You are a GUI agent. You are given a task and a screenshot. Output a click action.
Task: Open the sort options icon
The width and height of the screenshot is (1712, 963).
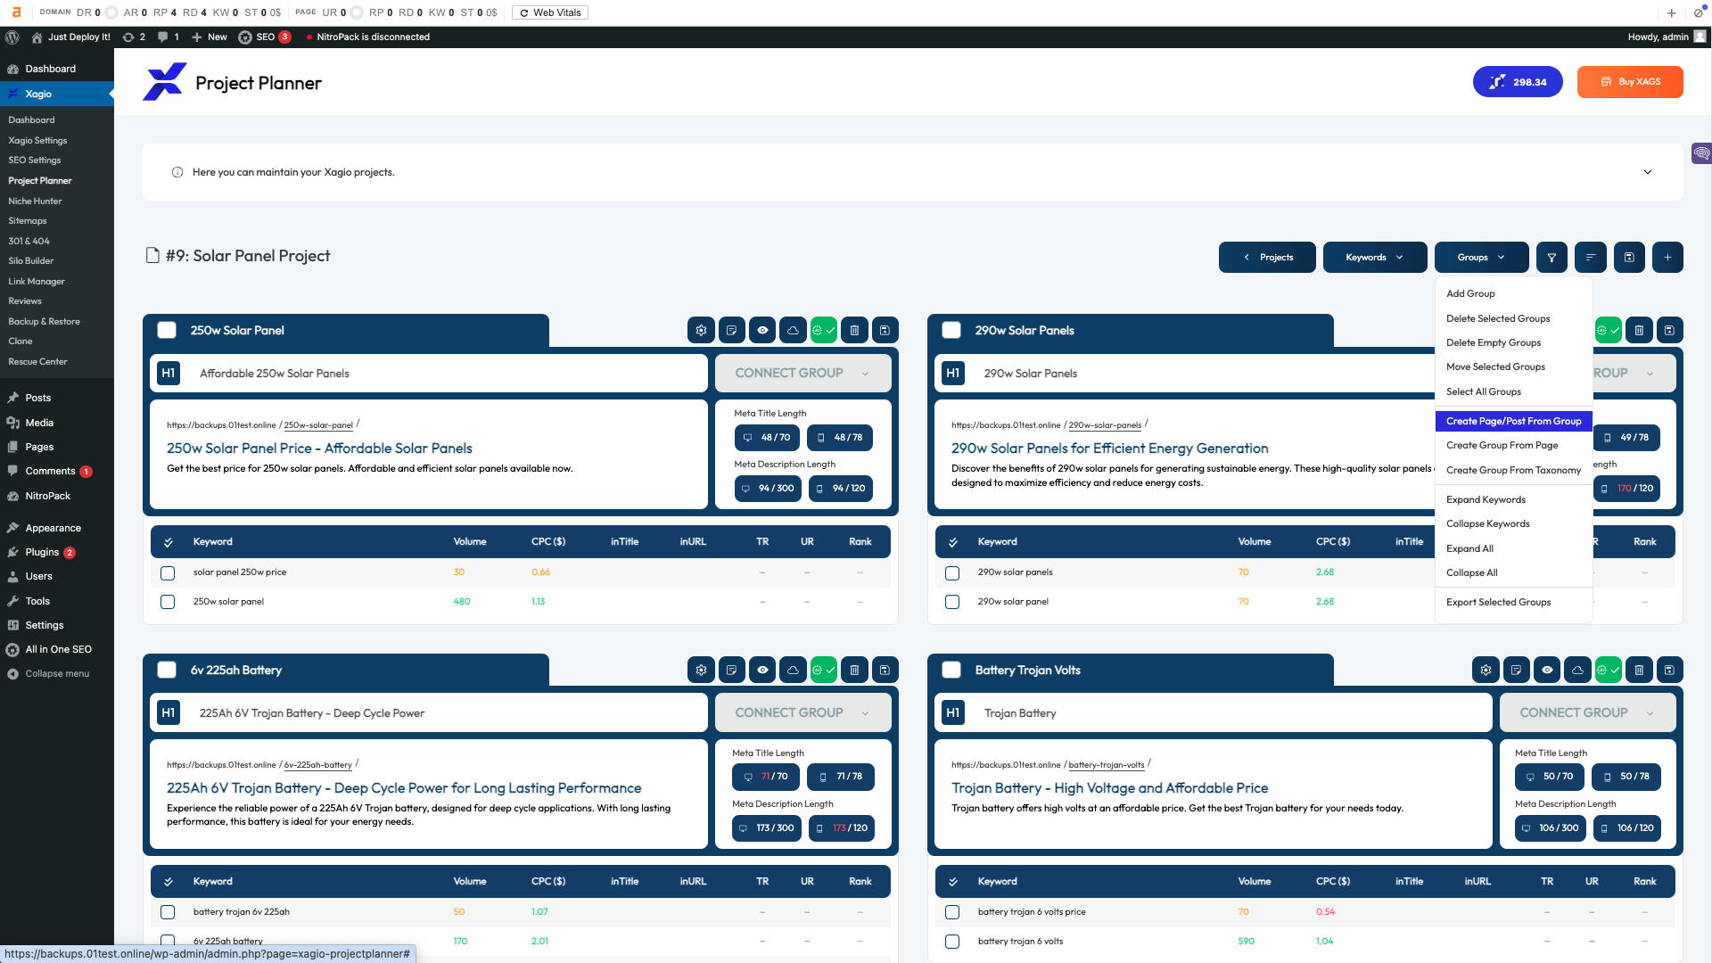pos(1591,258)
